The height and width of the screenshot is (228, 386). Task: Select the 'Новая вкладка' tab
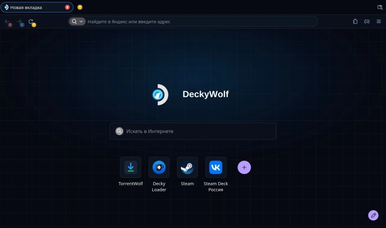37,8
